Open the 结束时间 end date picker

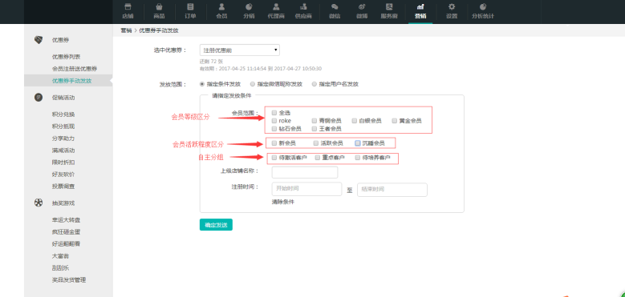(x=392, y=189)
